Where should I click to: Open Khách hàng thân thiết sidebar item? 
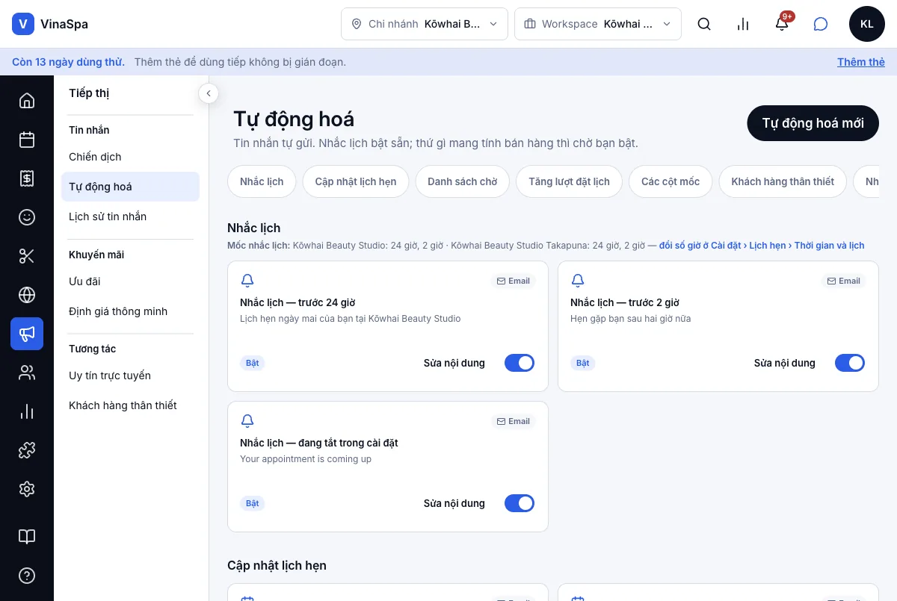coord(130,405)
